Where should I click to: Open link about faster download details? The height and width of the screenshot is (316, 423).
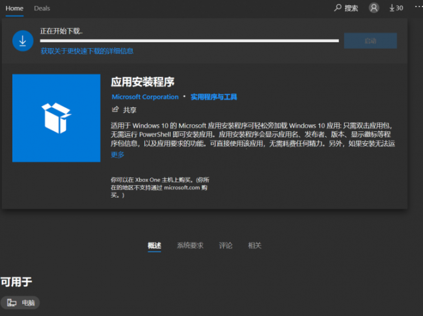tap(87, 51)
